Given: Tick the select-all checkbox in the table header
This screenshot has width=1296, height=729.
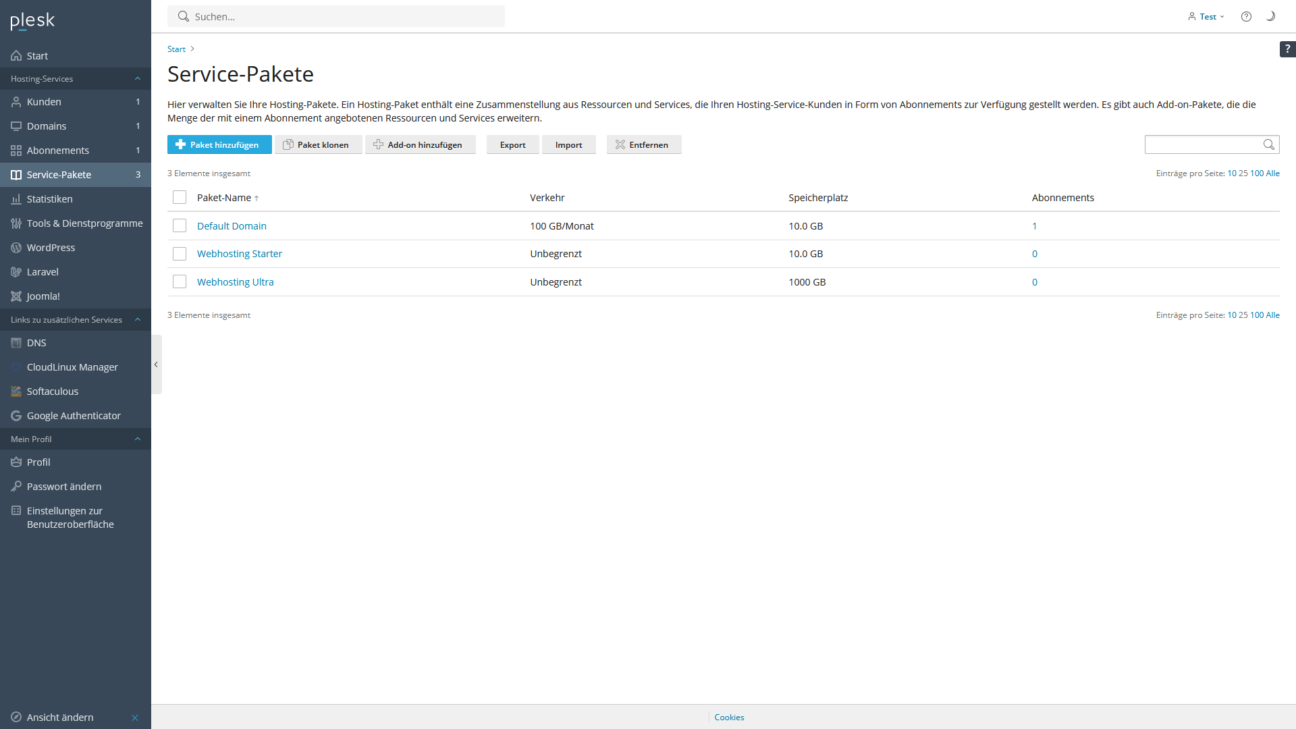Looking at the screenshot, I should (180, 197).
